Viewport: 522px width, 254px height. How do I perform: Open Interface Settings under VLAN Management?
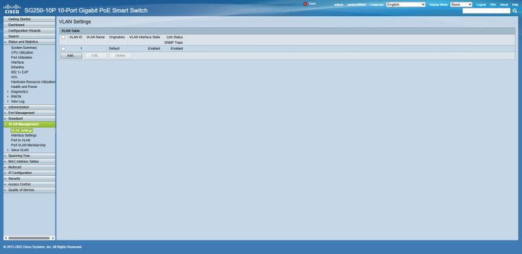pyautogui.click(x=23, y=135)
